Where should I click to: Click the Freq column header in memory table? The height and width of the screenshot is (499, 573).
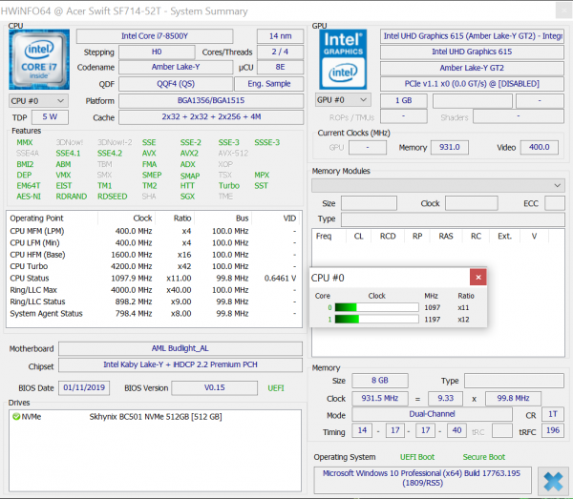click(x=329, y=237)
